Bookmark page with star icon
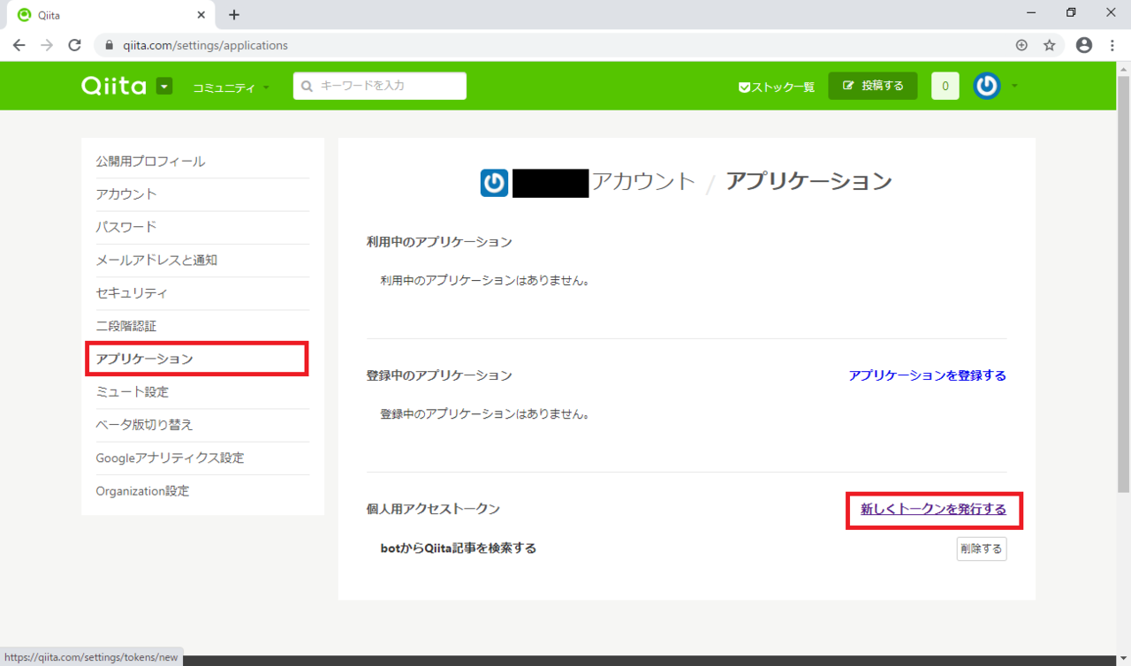 (x=1050, y=45)
